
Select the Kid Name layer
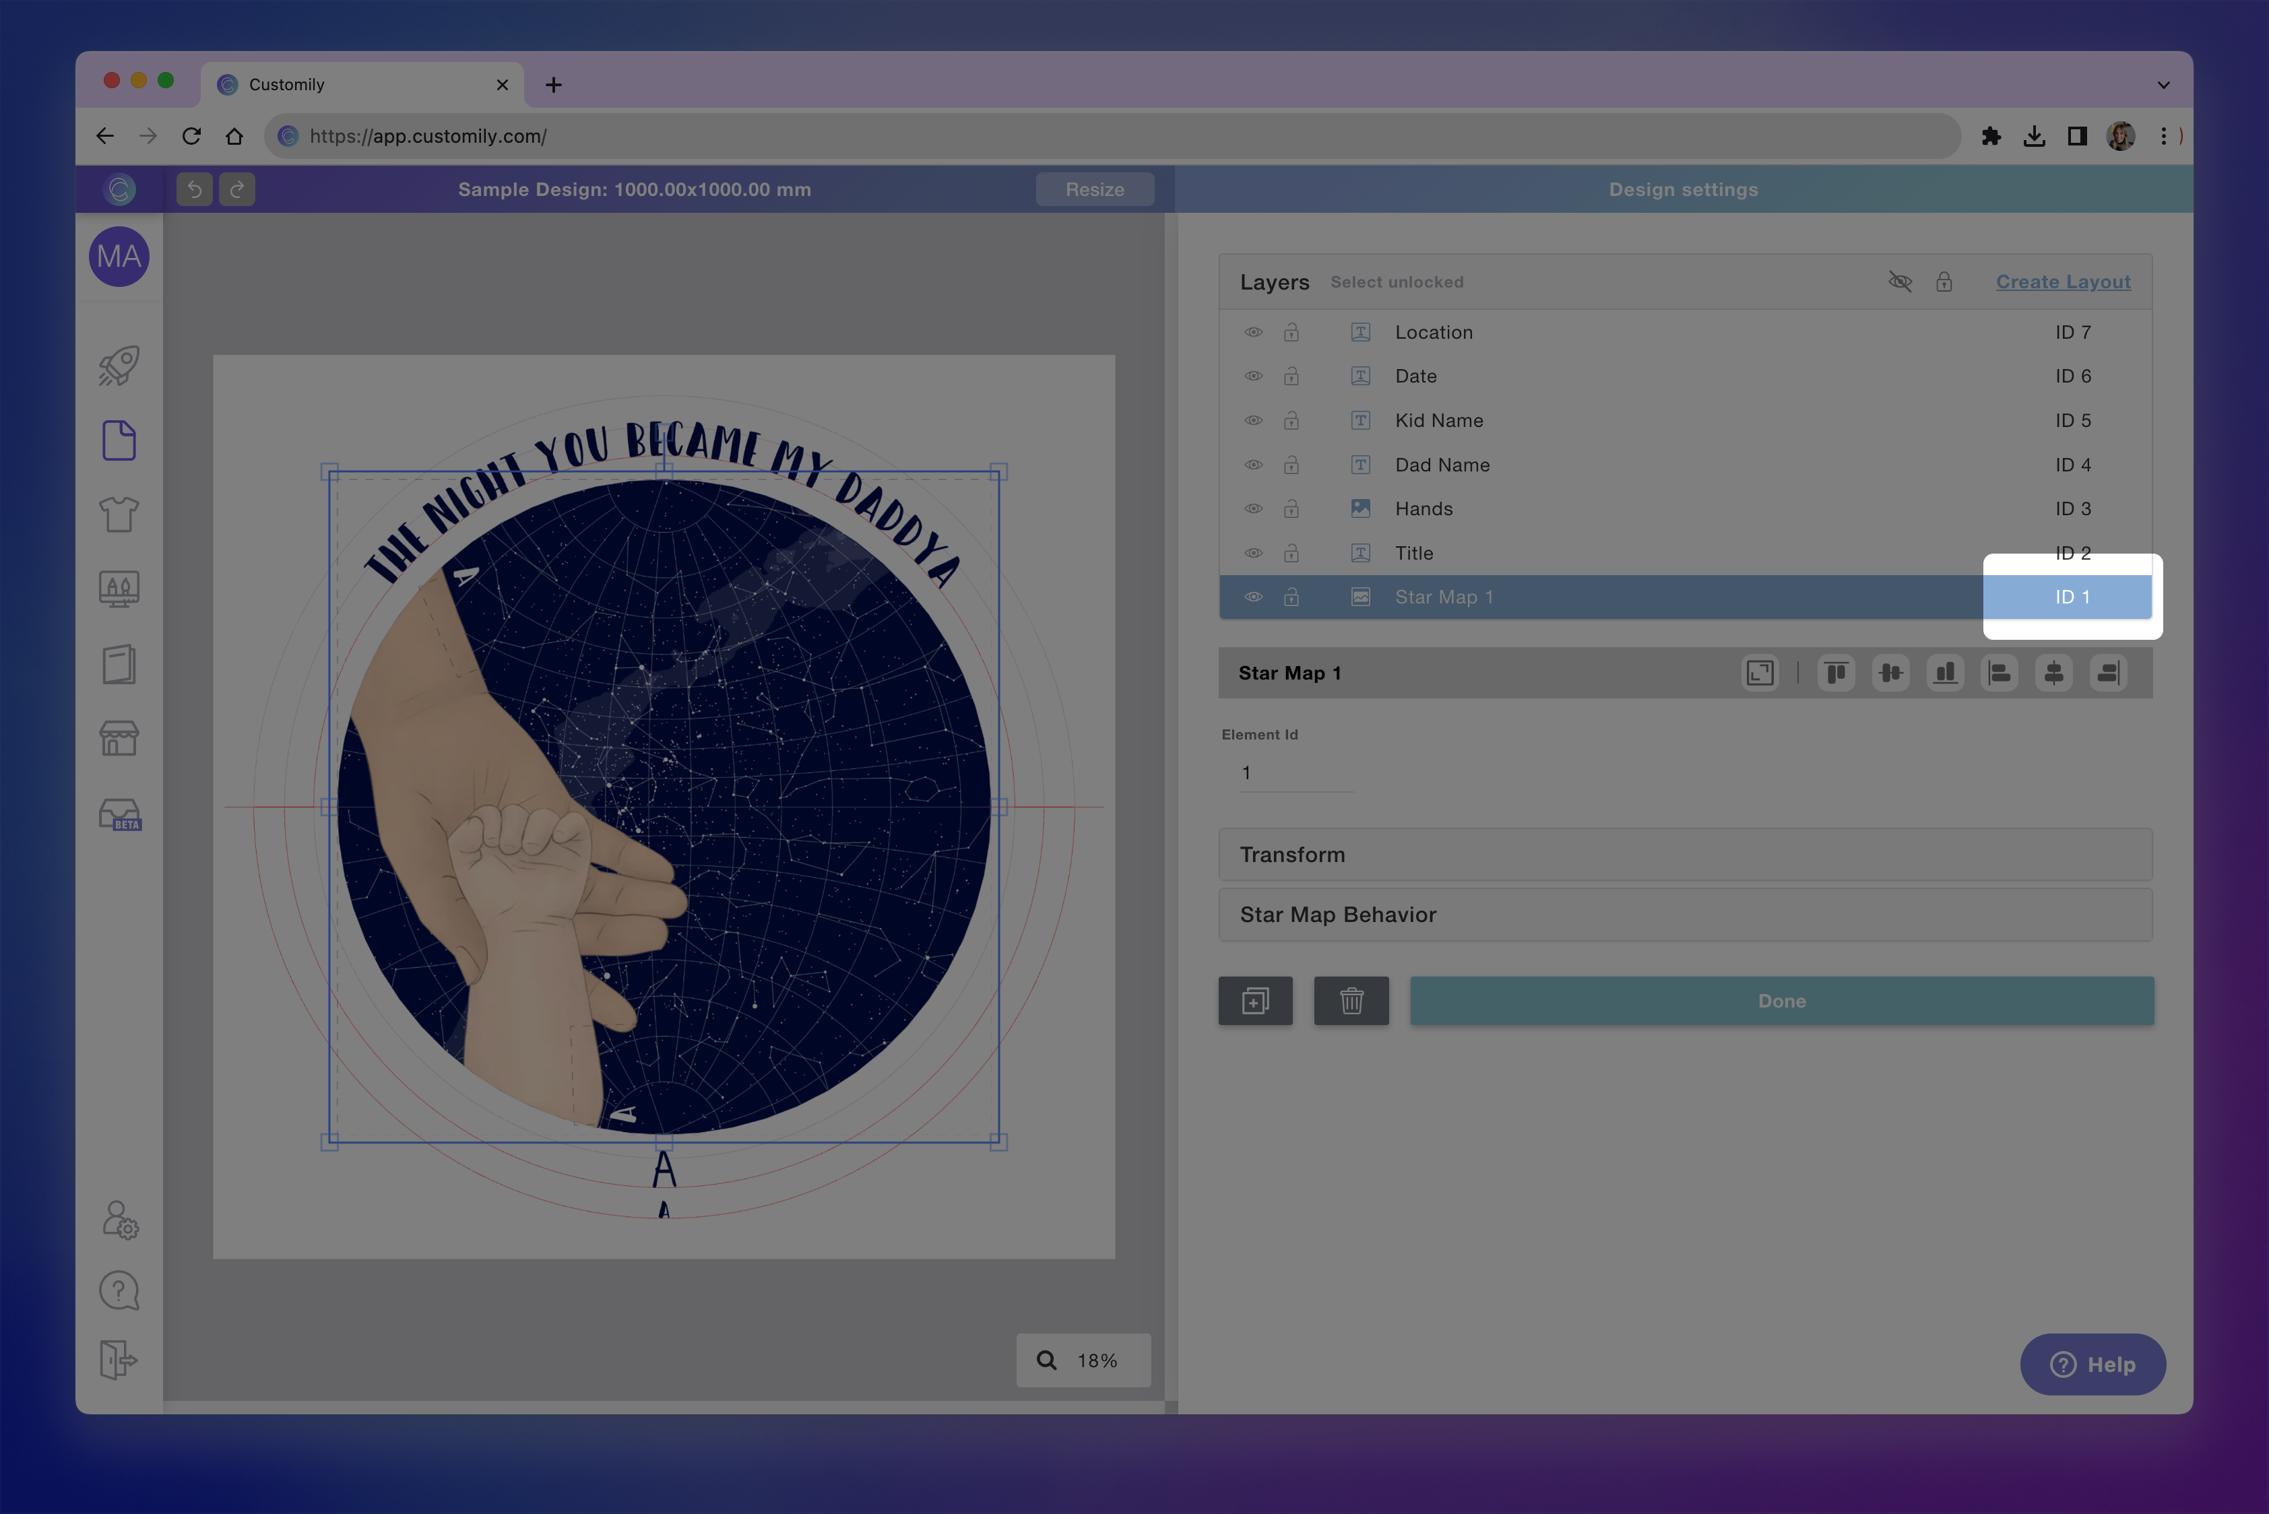pyautogui.click(x=1438, y=421)
